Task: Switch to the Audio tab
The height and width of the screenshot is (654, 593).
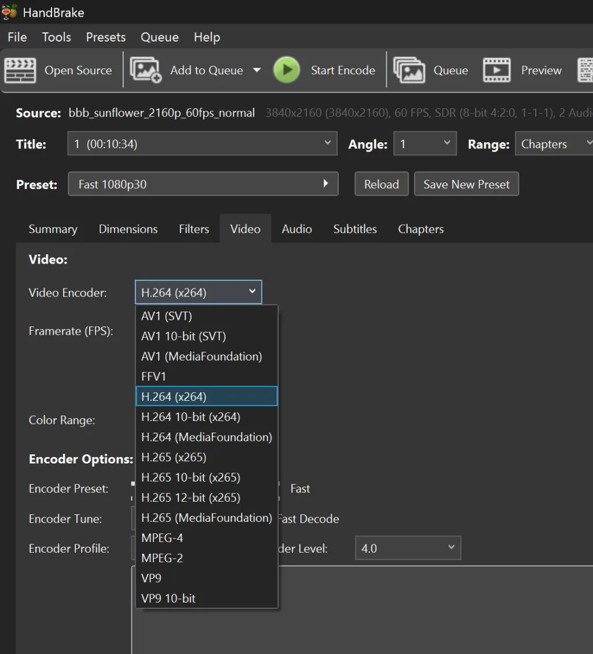Action: (296, 229)
